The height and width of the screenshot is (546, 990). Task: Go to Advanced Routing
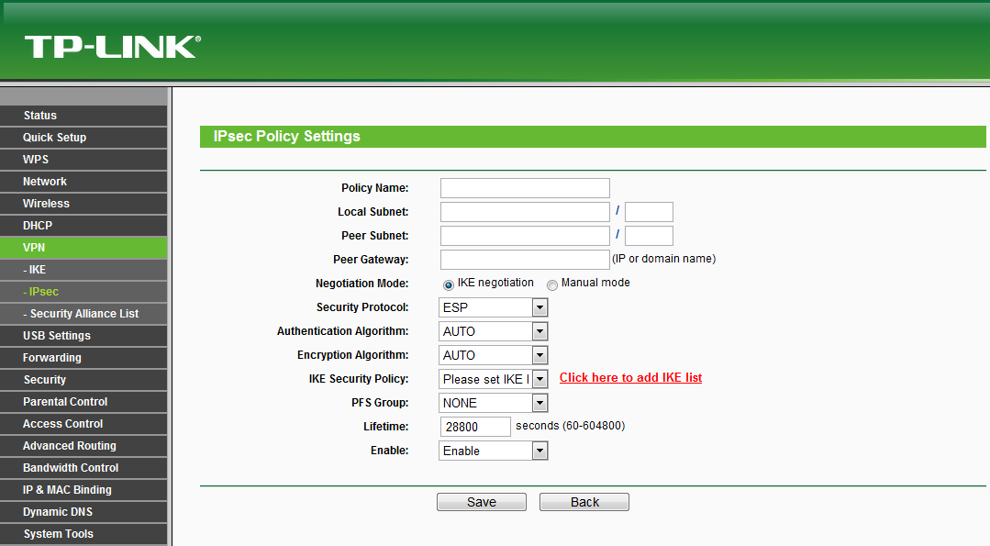point(83,446)
